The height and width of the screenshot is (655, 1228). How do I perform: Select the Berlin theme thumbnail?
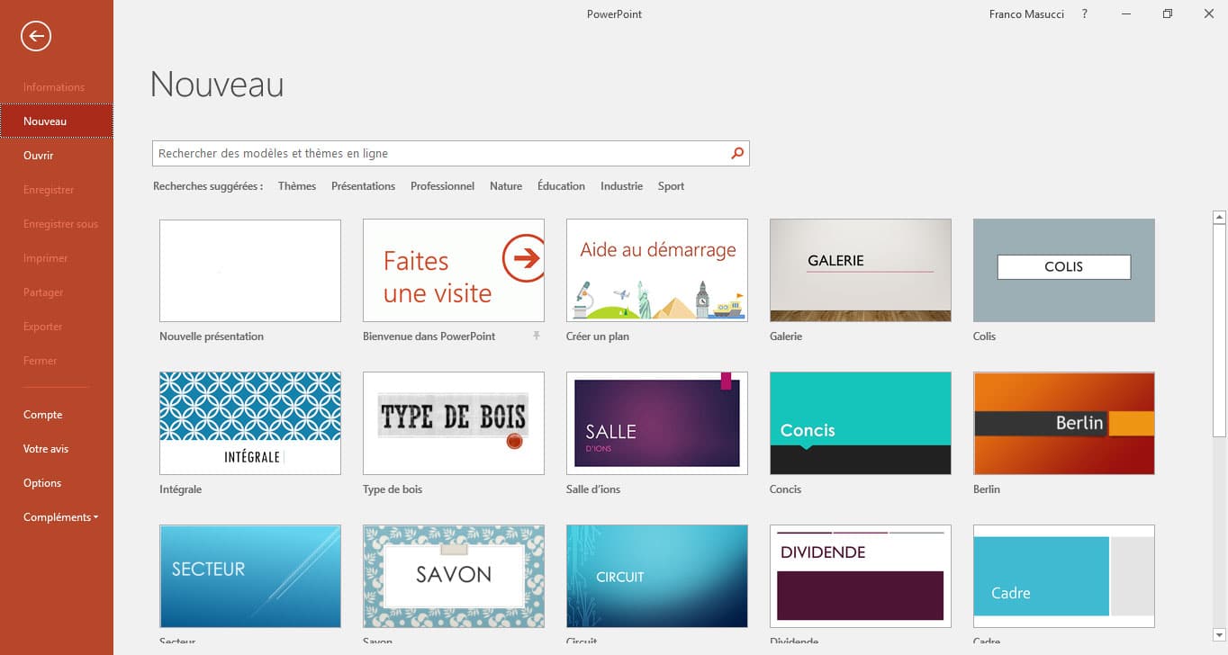(x=1063, y=423)
